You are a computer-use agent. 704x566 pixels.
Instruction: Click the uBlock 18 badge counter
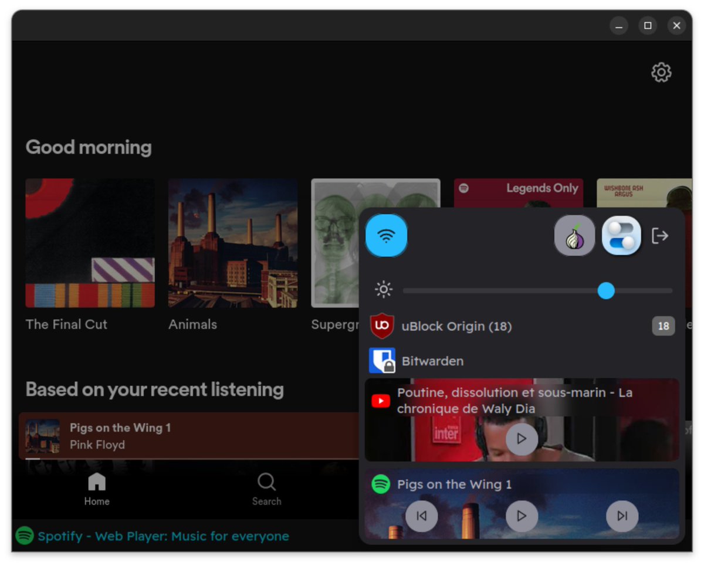point(664,326)
